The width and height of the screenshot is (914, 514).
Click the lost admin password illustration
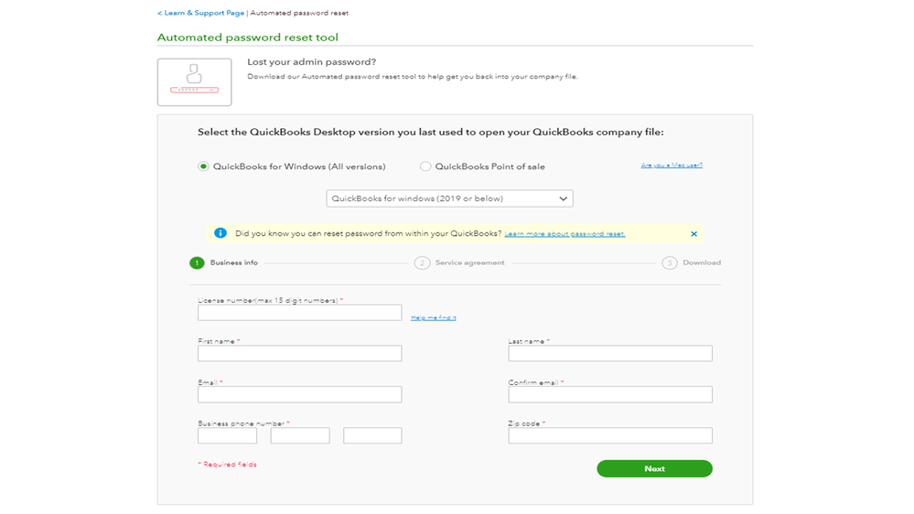[x=194, y=82]
